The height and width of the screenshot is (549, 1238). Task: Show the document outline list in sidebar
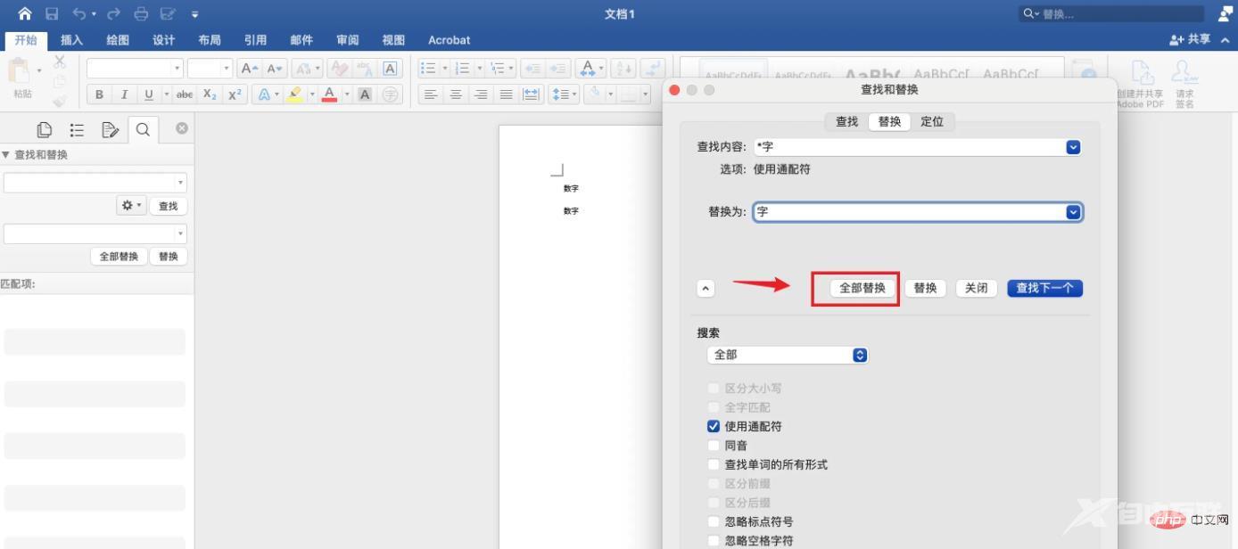pos(77,130)
